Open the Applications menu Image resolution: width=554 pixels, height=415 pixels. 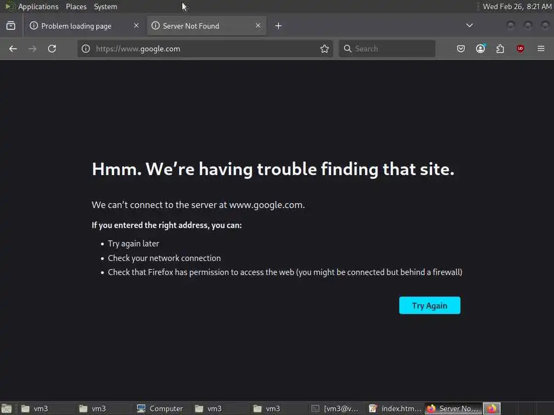[38, 6]
